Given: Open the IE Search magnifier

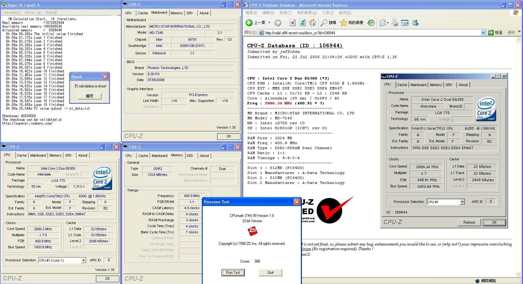Looking at the screenshot, I should (x=324, y=23).
